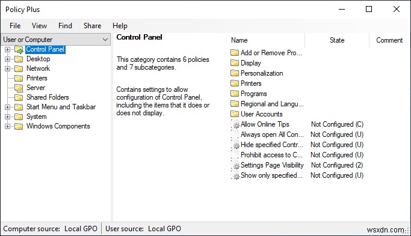Click the Network folder icon in tree
411x236 pixels.
(19, 68)
